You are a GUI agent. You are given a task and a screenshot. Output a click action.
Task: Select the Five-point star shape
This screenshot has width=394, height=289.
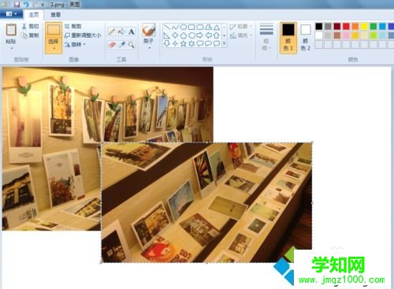tap(184, 43)
